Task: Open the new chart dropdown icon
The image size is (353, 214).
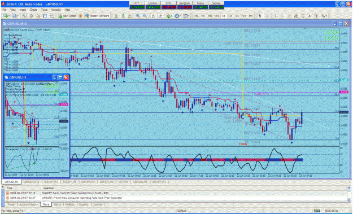Action: point(7,16)
